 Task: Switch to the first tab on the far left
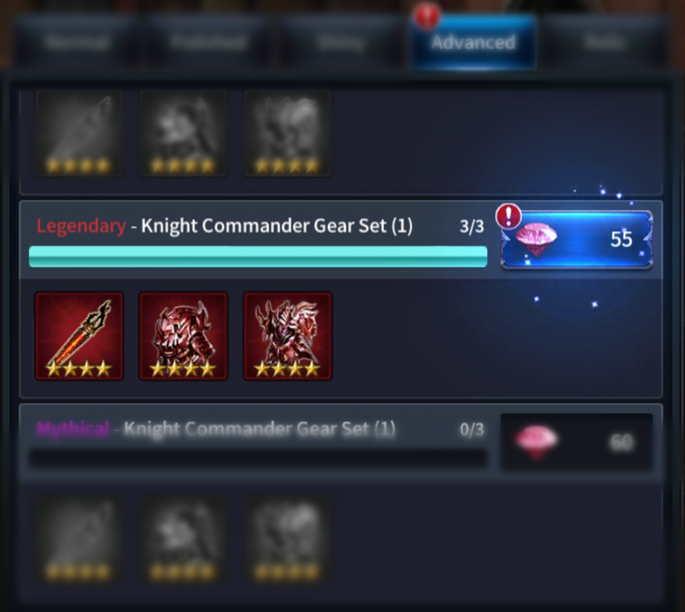point(76,42)
